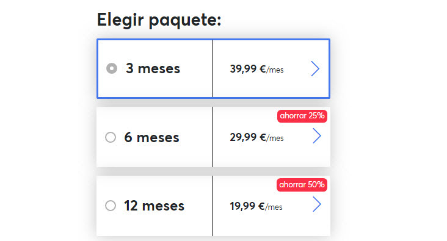This screenshot has height=241, width=447.
Task: Choose the 12-month package card
Action: coord(213,206)
